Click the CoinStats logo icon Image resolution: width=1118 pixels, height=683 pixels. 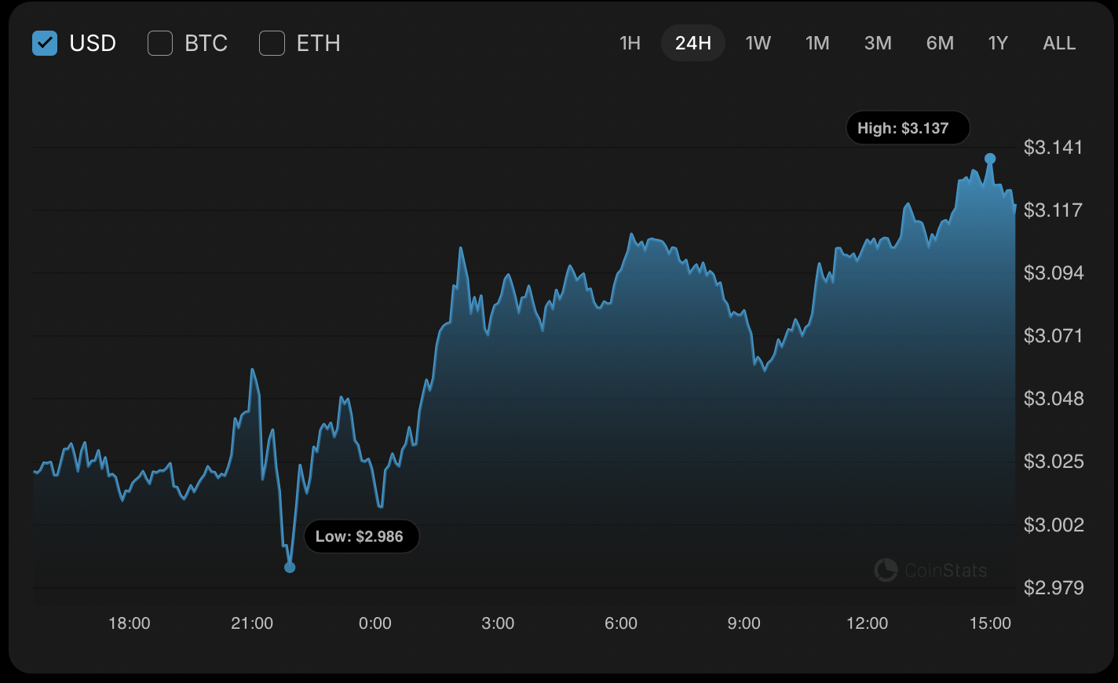pyautogui.click(x=886, y=570)
